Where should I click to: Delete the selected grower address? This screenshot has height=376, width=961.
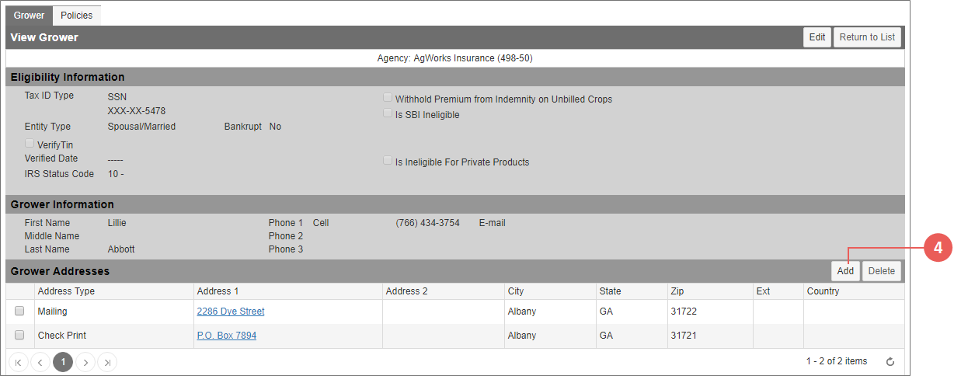pyautogui.click(x=882, y=271)
